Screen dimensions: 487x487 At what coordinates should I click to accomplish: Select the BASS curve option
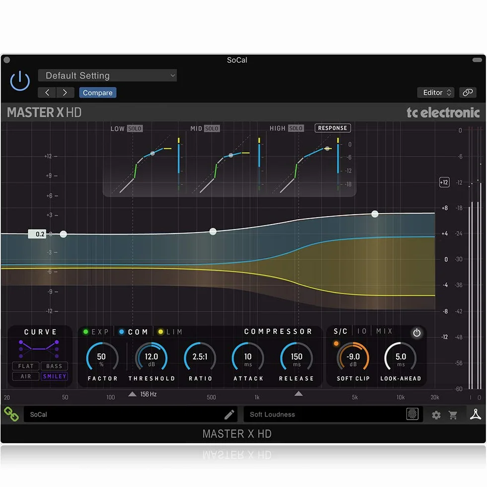[x=54, y=366]
